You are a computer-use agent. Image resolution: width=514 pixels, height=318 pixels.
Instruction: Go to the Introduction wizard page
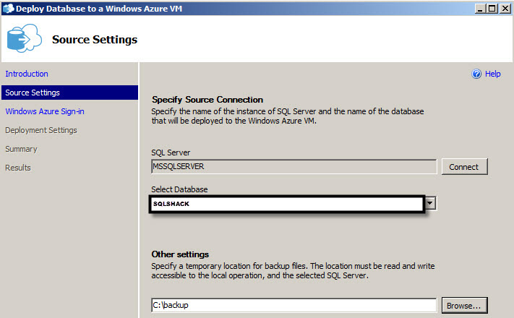pos(27,74)
